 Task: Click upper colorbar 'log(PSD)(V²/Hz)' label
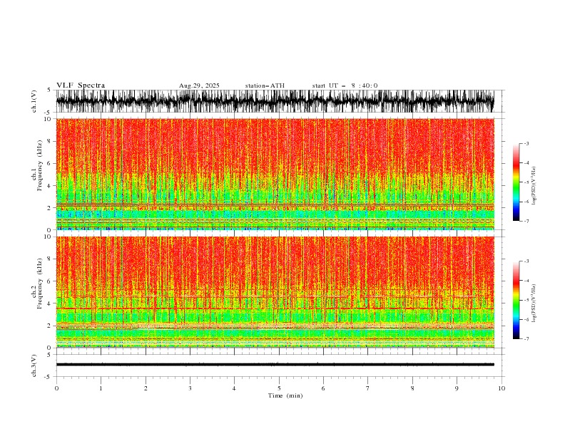(534, 186)
